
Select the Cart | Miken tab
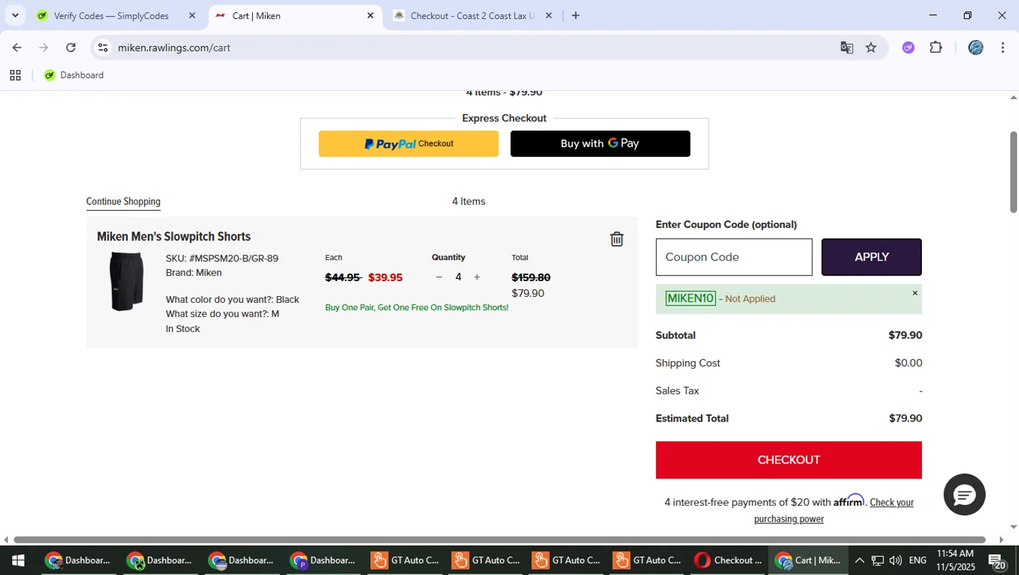[293, 16]
